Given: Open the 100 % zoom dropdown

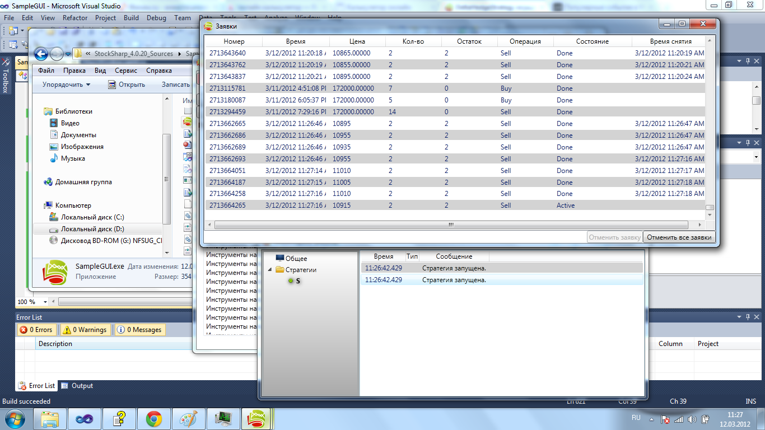Looking at the screenshot, I should (46, 302).
